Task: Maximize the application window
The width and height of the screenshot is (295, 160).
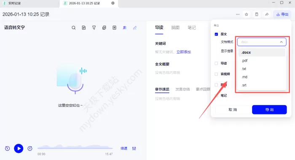Action: coord(282,3)
